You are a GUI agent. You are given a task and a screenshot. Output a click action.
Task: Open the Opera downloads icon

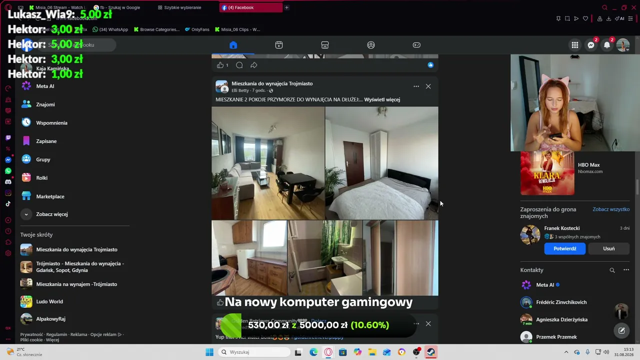[x=608, y=18]
